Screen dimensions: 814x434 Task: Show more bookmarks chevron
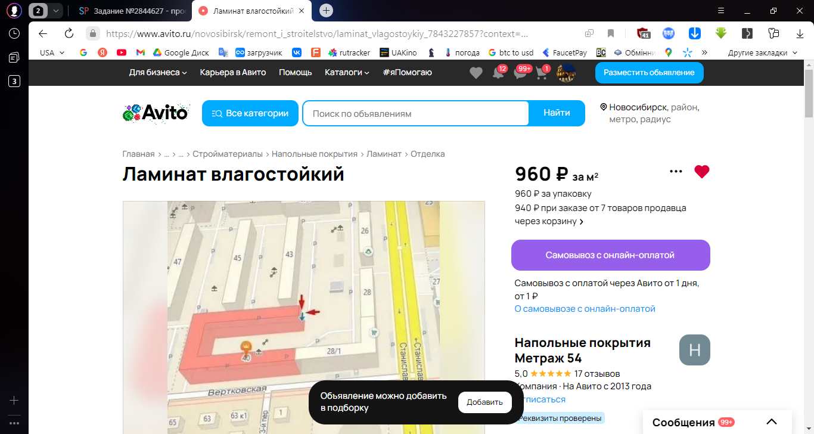click(x=704, y=52)
